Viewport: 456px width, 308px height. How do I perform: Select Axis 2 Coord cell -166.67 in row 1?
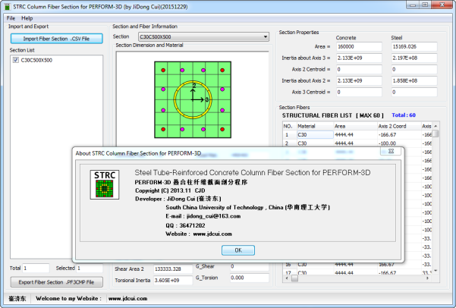398,135
